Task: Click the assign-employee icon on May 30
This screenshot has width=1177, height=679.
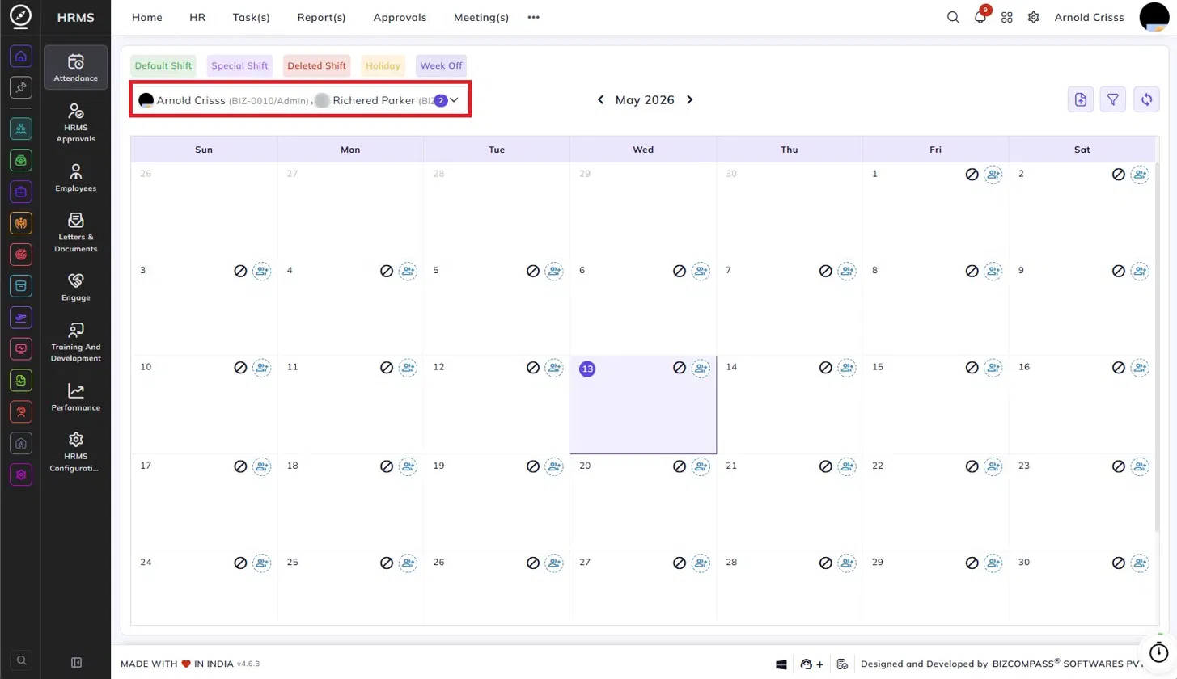Action: 1139,563
